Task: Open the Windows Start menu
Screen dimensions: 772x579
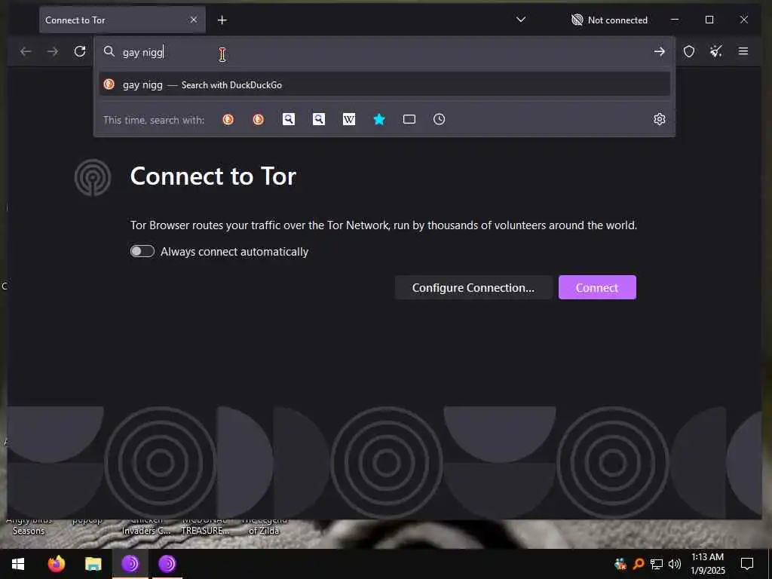Action: [18, 564]
